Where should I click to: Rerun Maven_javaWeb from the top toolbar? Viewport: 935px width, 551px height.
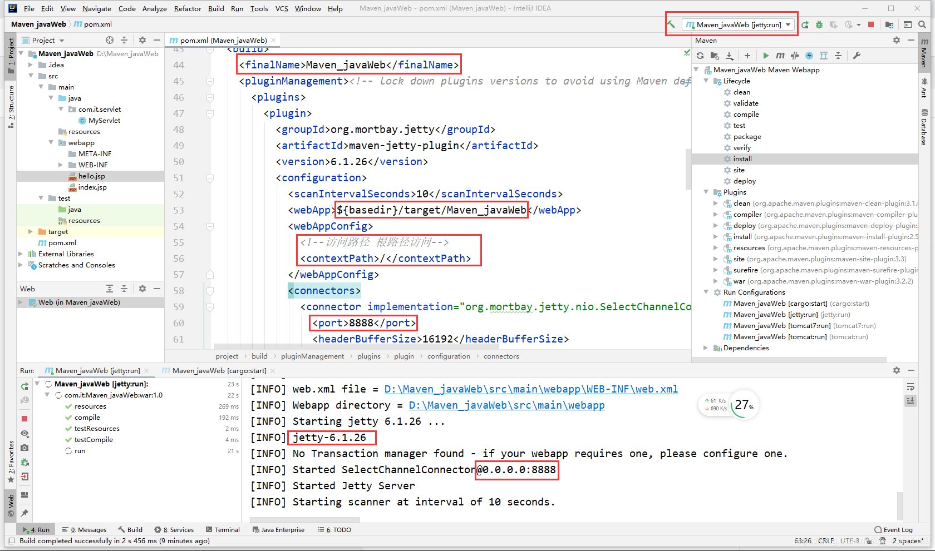coord(805,24)
